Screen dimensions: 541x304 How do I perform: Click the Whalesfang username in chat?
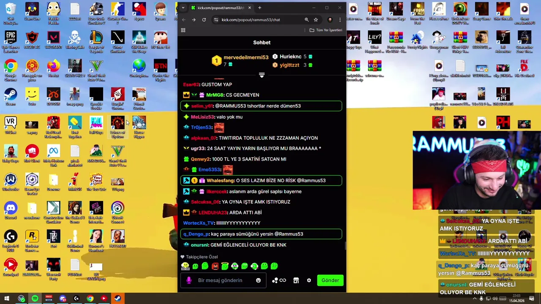[x=220, y=181]
